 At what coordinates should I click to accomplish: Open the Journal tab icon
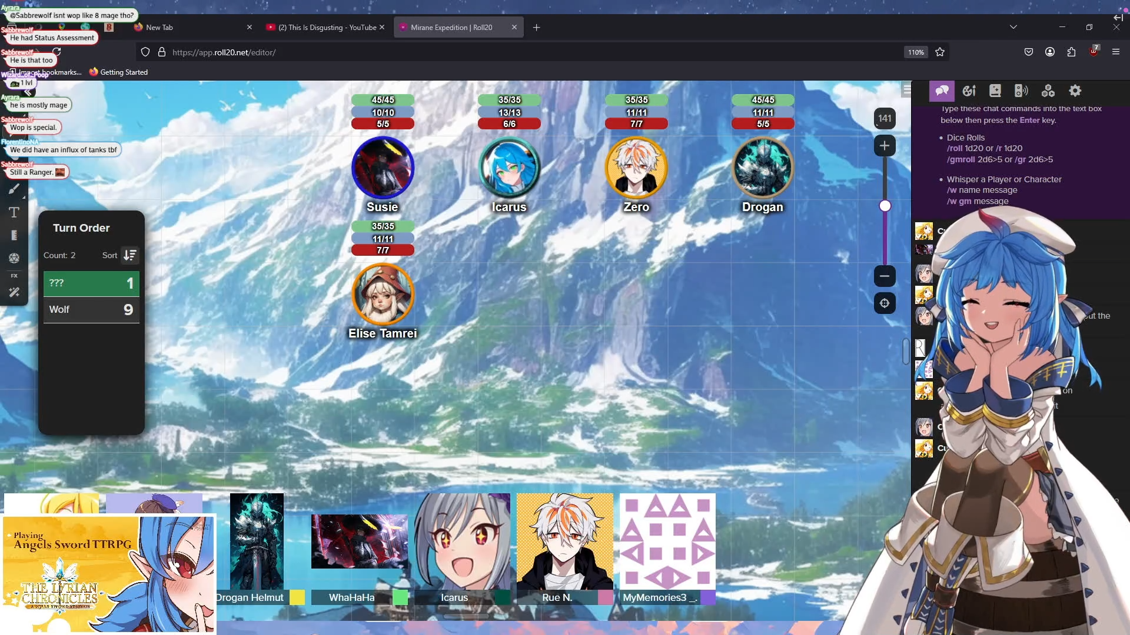point(995,91)
